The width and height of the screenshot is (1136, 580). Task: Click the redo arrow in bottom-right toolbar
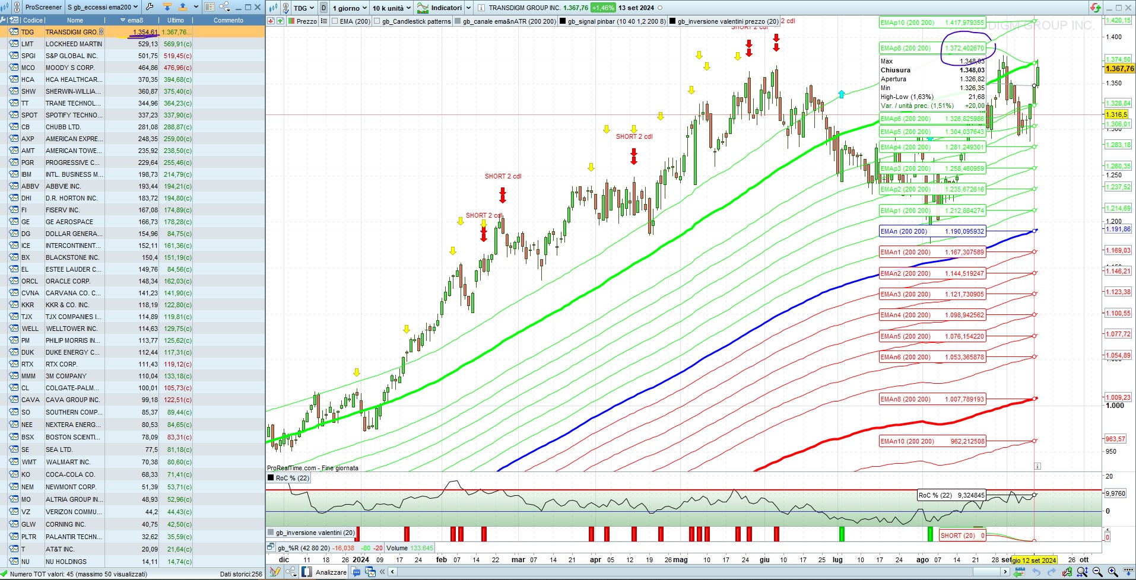point(1051,572)
